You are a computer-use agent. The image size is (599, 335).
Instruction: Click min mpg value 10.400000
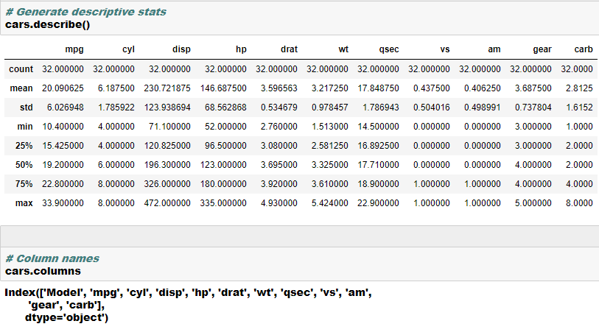click(63, 127)
